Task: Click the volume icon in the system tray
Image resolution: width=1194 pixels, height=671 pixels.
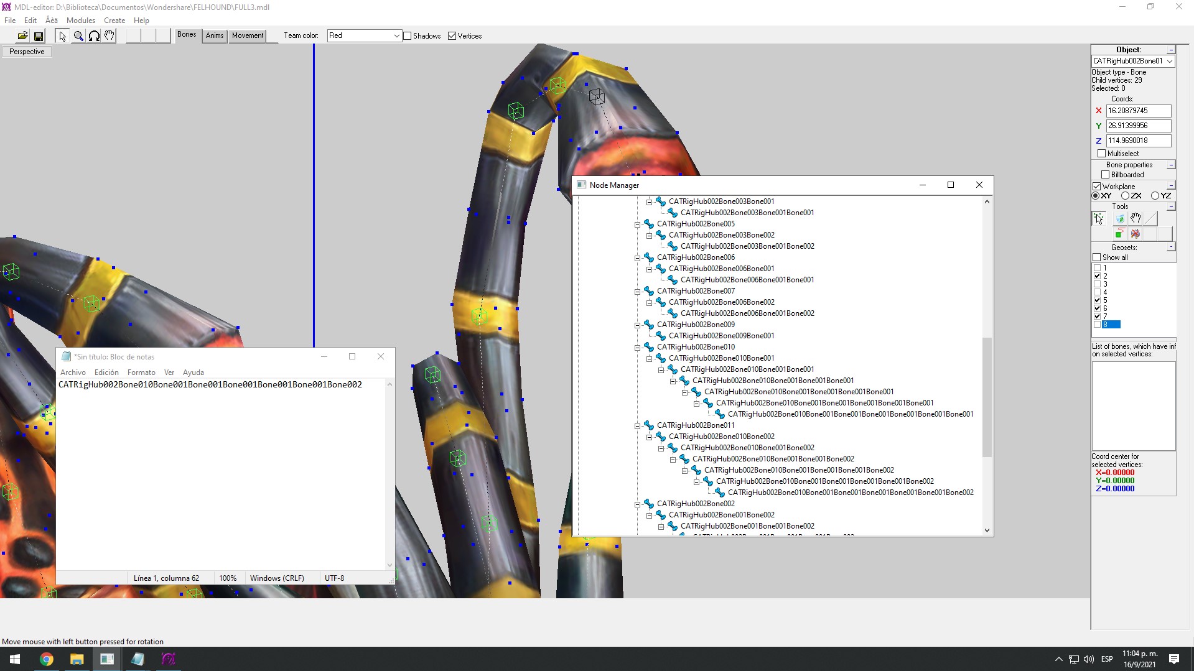Action: pos(1088,659)
